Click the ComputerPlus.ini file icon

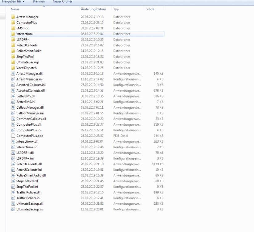[13, 130]
